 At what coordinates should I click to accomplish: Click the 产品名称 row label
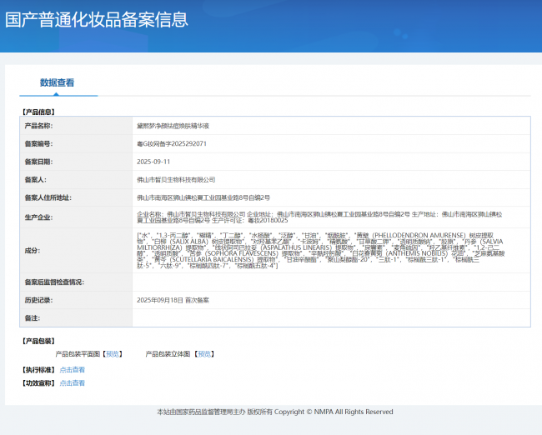click(x=38, y=126)
